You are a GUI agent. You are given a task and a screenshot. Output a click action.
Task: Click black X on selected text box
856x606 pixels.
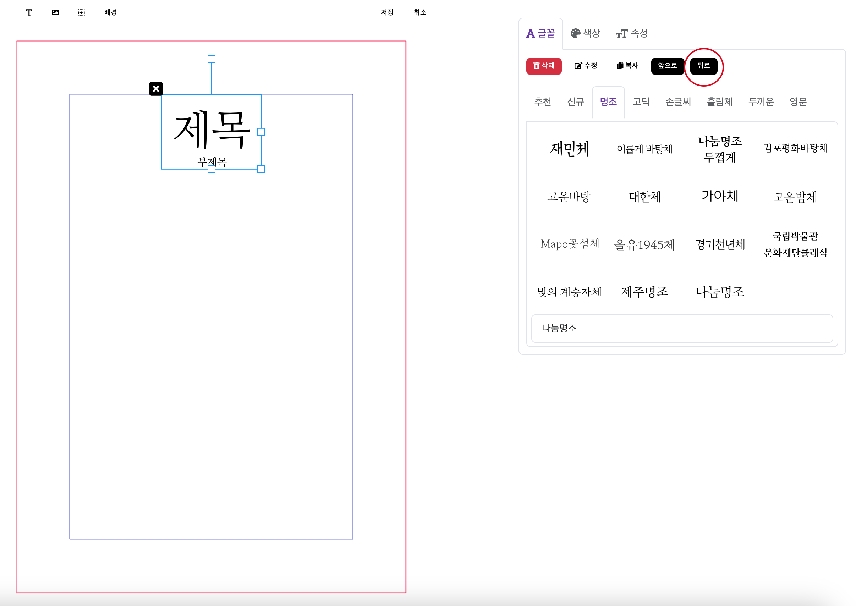pos(156,89)
